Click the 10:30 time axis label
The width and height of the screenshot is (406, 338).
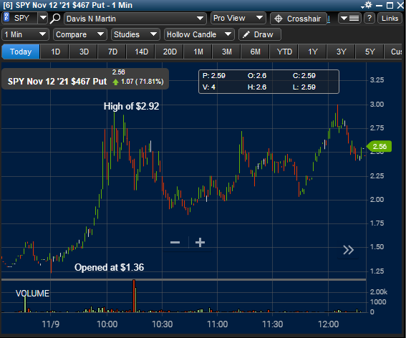pyautogui.click(x=162, y=324)
